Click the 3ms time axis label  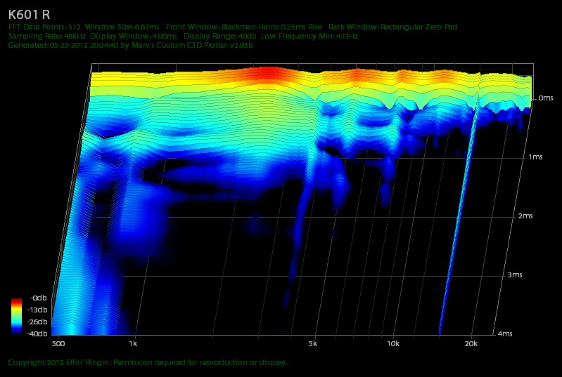tap(515, 275)
